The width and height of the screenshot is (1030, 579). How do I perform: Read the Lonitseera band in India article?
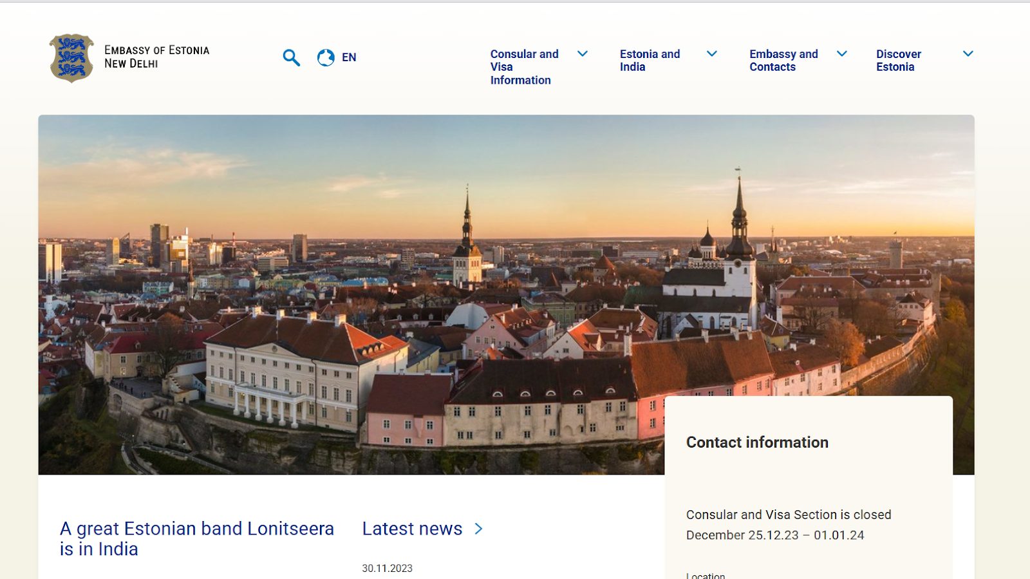pos(197,538)
